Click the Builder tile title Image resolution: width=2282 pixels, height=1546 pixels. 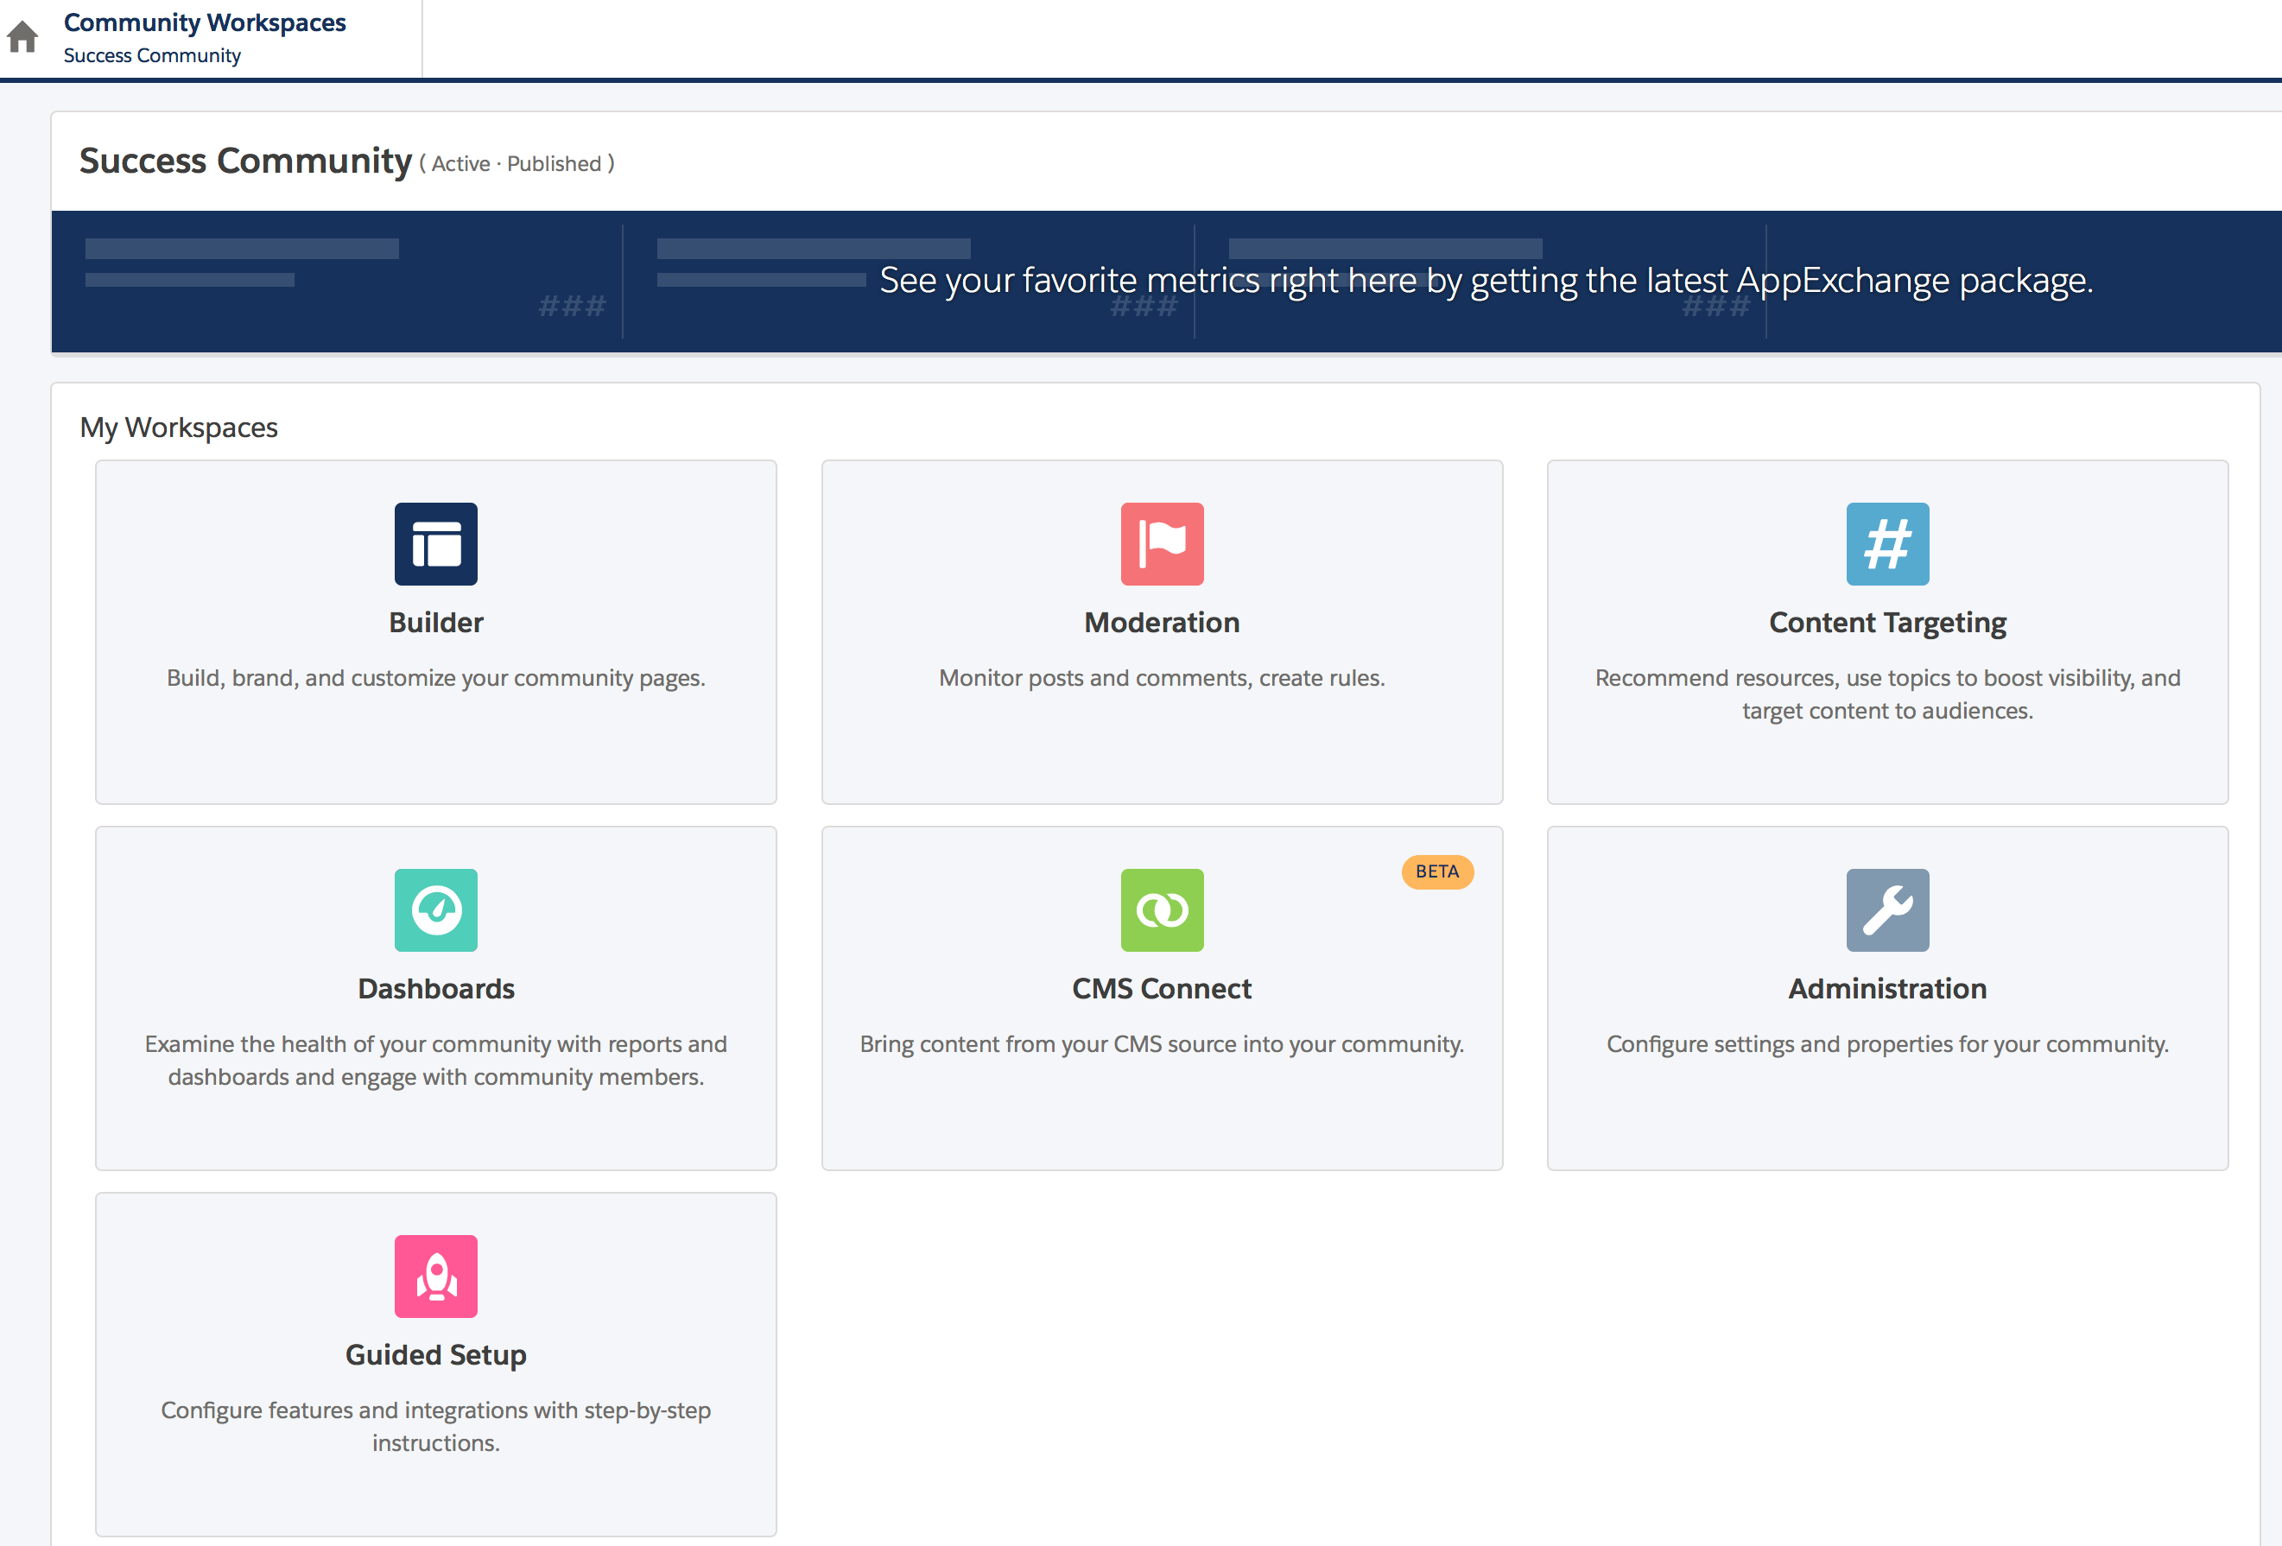436,623
